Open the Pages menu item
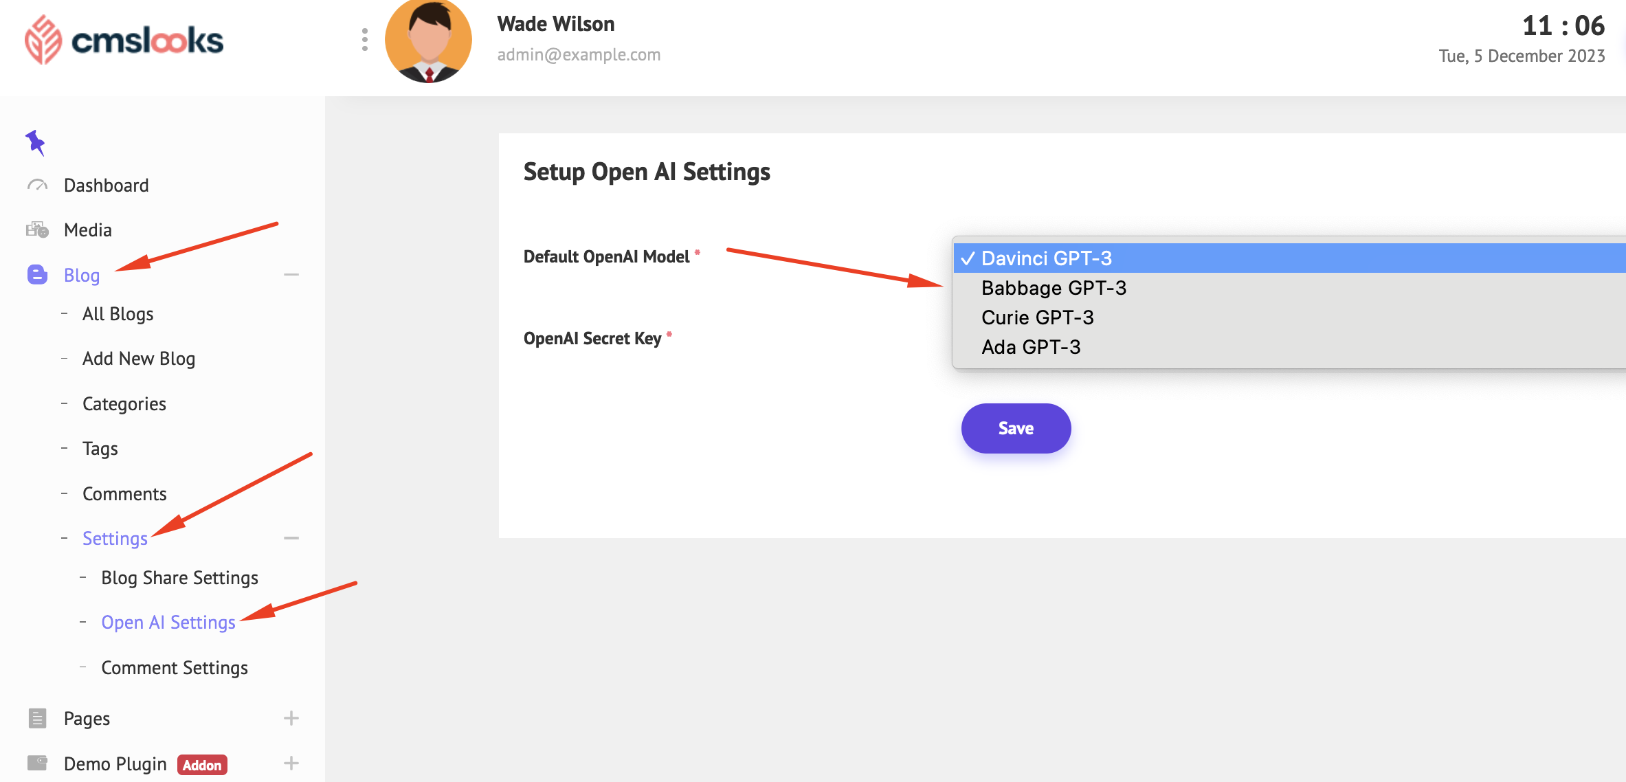Image resolution: width=1626 pixels, height=782 pixels. [87, 719]
